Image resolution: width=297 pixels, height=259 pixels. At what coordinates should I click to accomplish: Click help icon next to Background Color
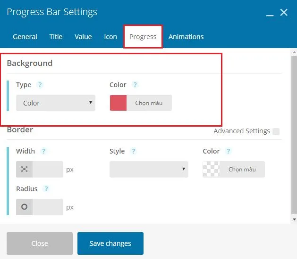[135, 85]
